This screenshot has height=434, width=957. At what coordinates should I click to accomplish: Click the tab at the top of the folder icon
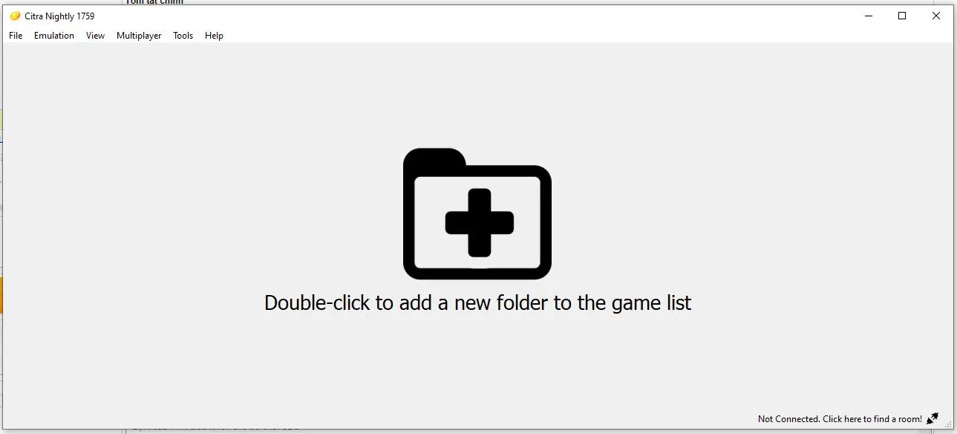[x=434, y=156]
